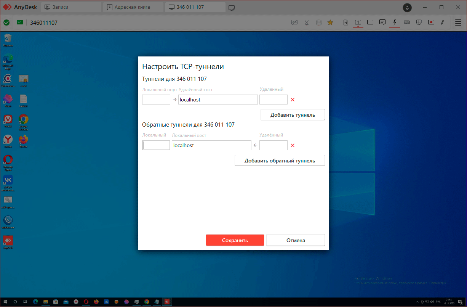467x307 pixels.
Task: Cancel the dialog with Отмена
Action: pyautogui.click(x=296, y=240)
